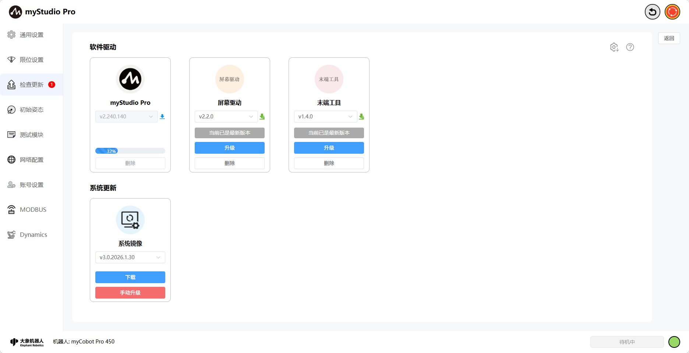This screenshot has width=689, height=353.
Task: Open 通用设置 in the sidebar
Action: point(32,35)
